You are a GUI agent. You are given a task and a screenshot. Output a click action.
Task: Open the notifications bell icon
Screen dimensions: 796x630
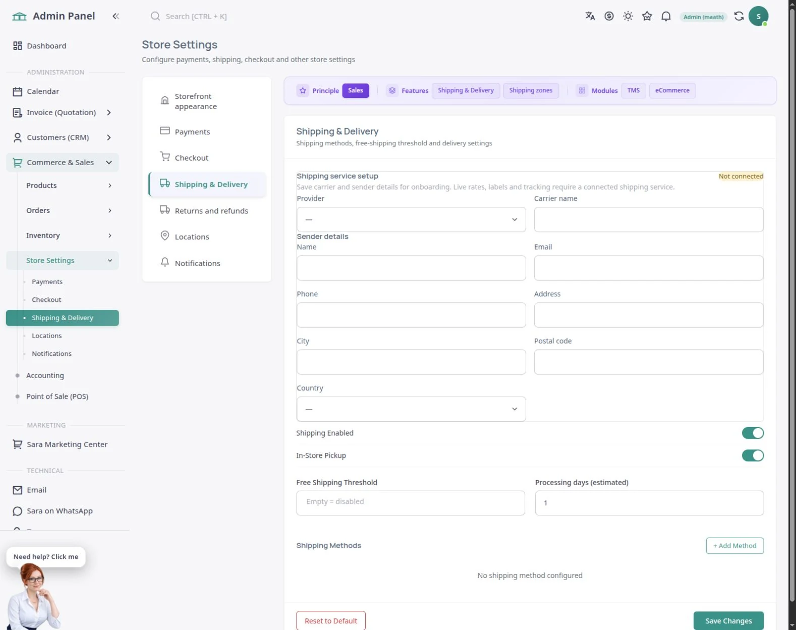666,16
